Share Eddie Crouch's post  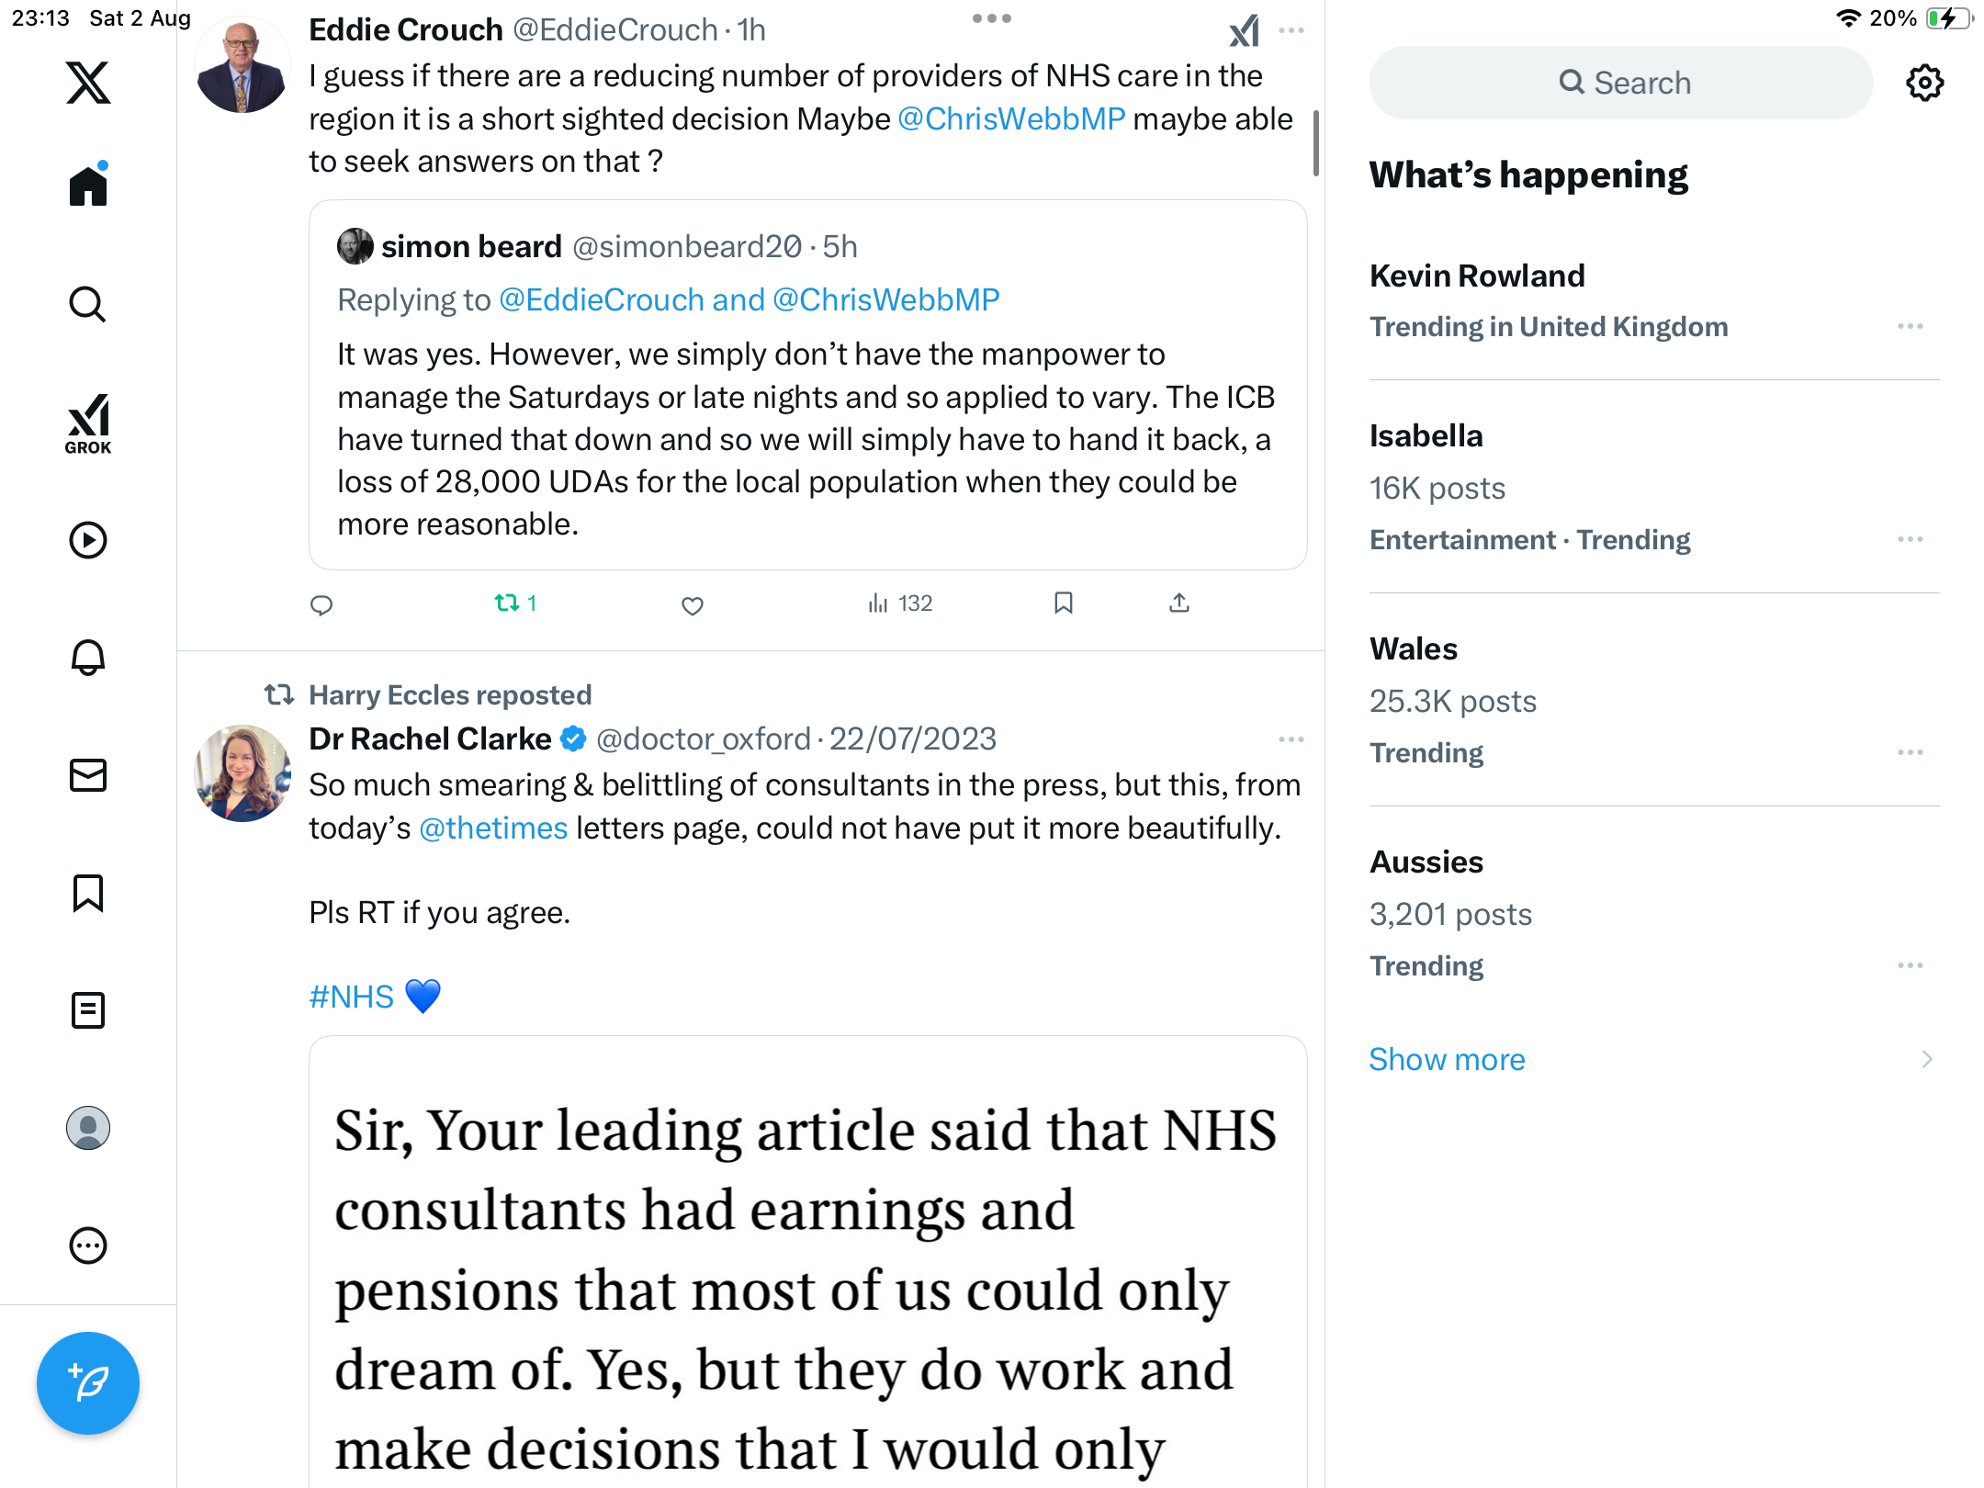pyautogui.click(x=1179, y=603)
